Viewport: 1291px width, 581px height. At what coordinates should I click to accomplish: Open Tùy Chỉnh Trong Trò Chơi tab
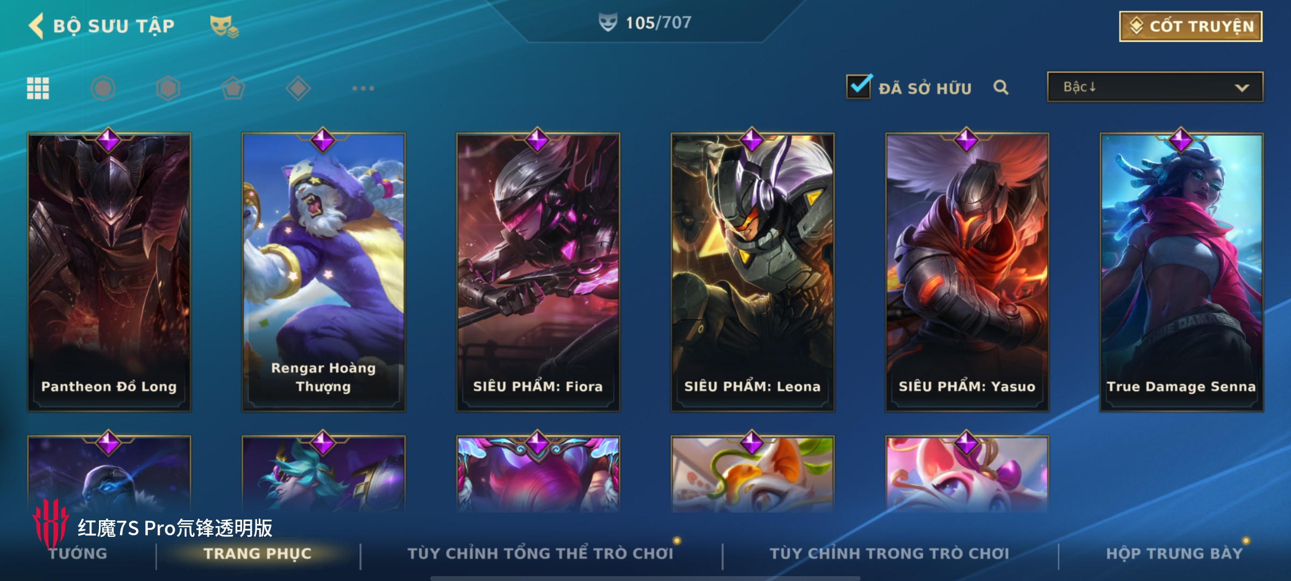(x=889, y=554)
